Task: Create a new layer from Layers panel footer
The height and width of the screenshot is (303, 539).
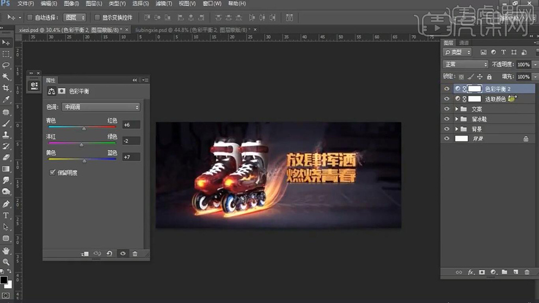Action: pos(516,272)
